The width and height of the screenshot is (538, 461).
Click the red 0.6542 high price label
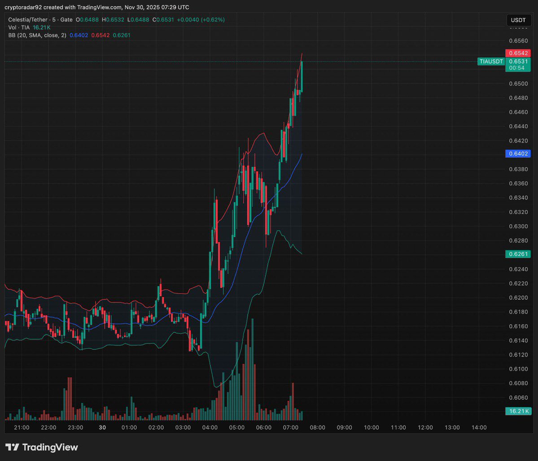[518, 53]
